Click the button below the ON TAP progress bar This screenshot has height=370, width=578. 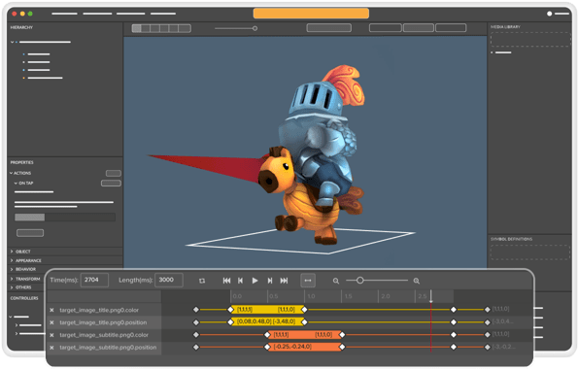point(30,233)
